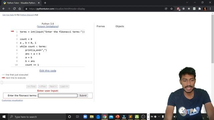214x120 pixels.
Task: Click the share page icon in address bar
Action: pyautogui.click(x=166, y=9)
